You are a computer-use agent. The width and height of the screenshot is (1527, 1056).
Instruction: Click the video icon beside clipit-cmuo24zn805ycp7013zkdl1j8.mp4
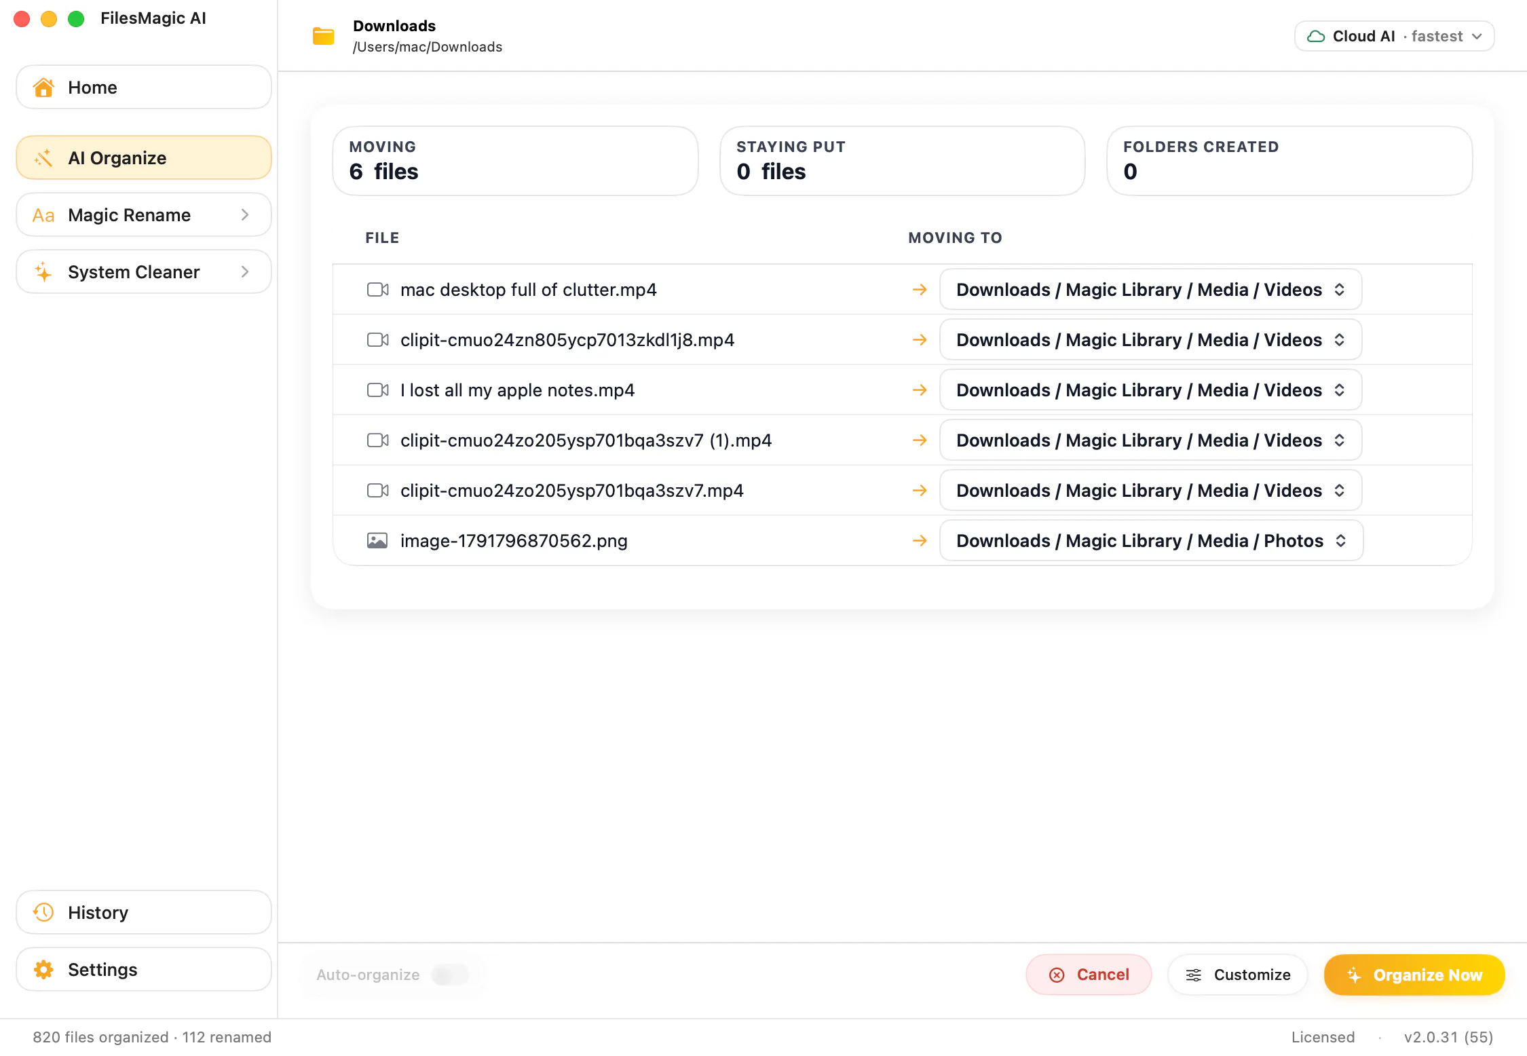click(378, 340)
